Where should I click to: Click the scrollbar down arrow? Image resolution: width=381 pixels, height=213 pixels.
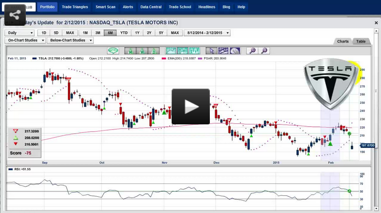[376, 208]
